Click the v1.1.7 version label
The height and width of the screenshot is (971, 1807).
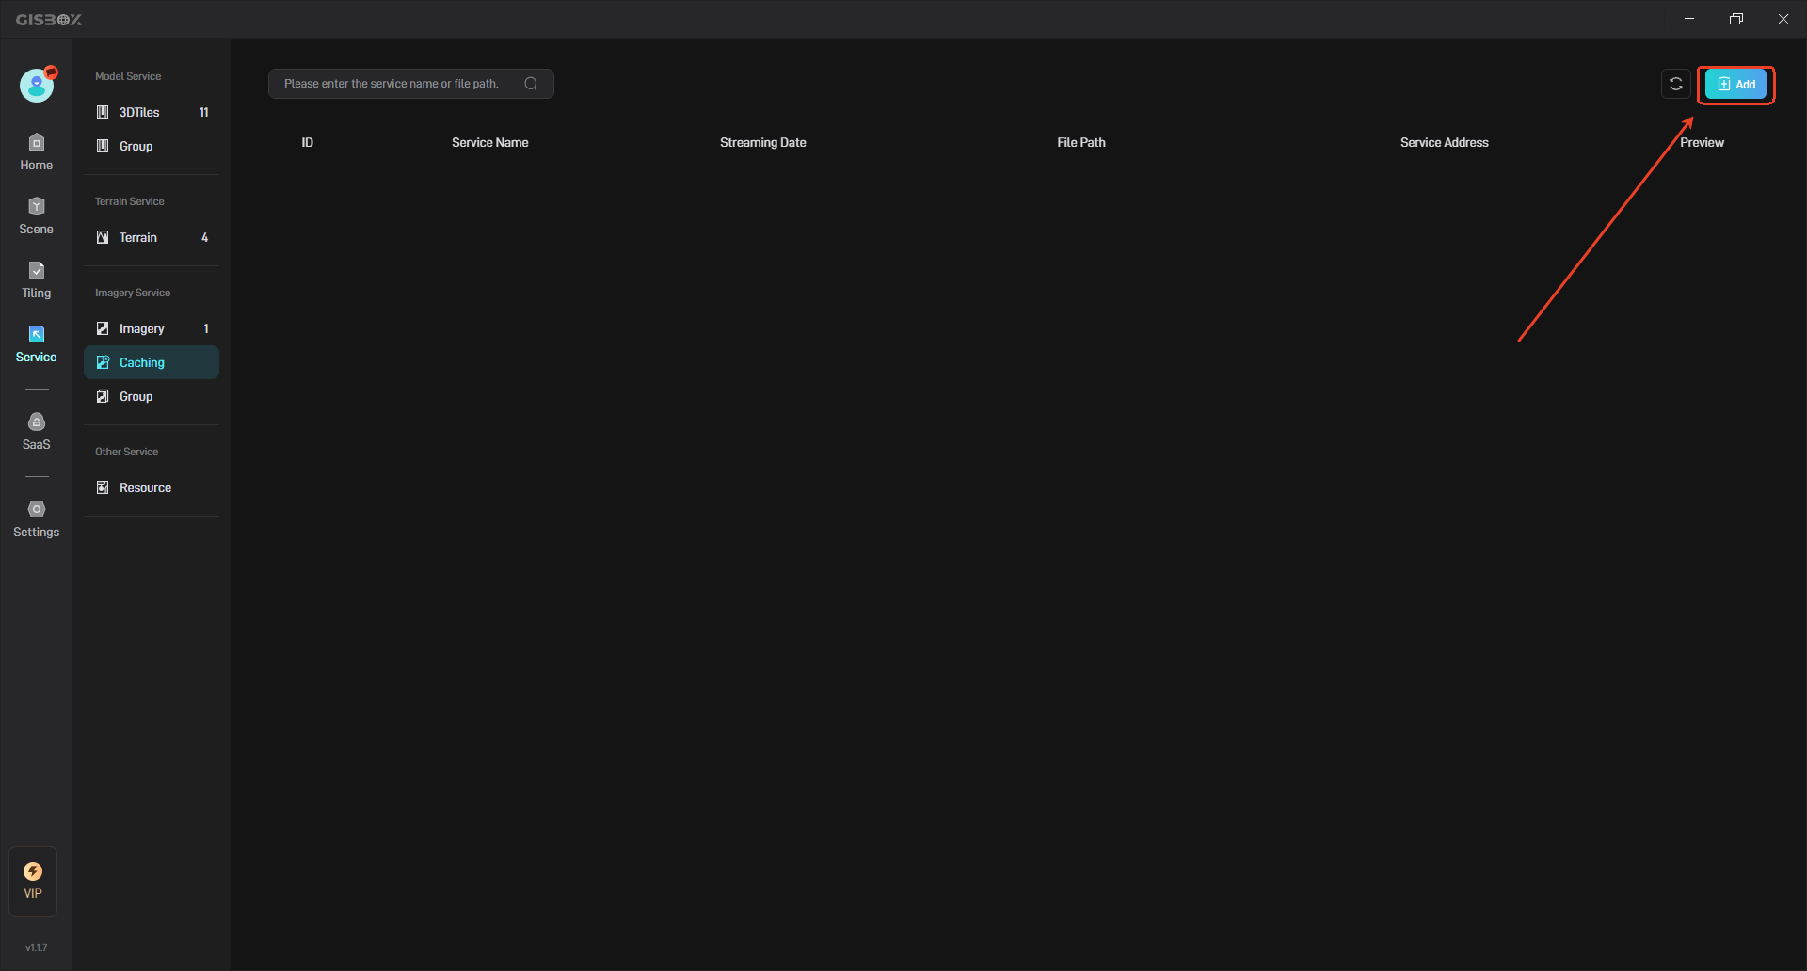pos(36,947)
